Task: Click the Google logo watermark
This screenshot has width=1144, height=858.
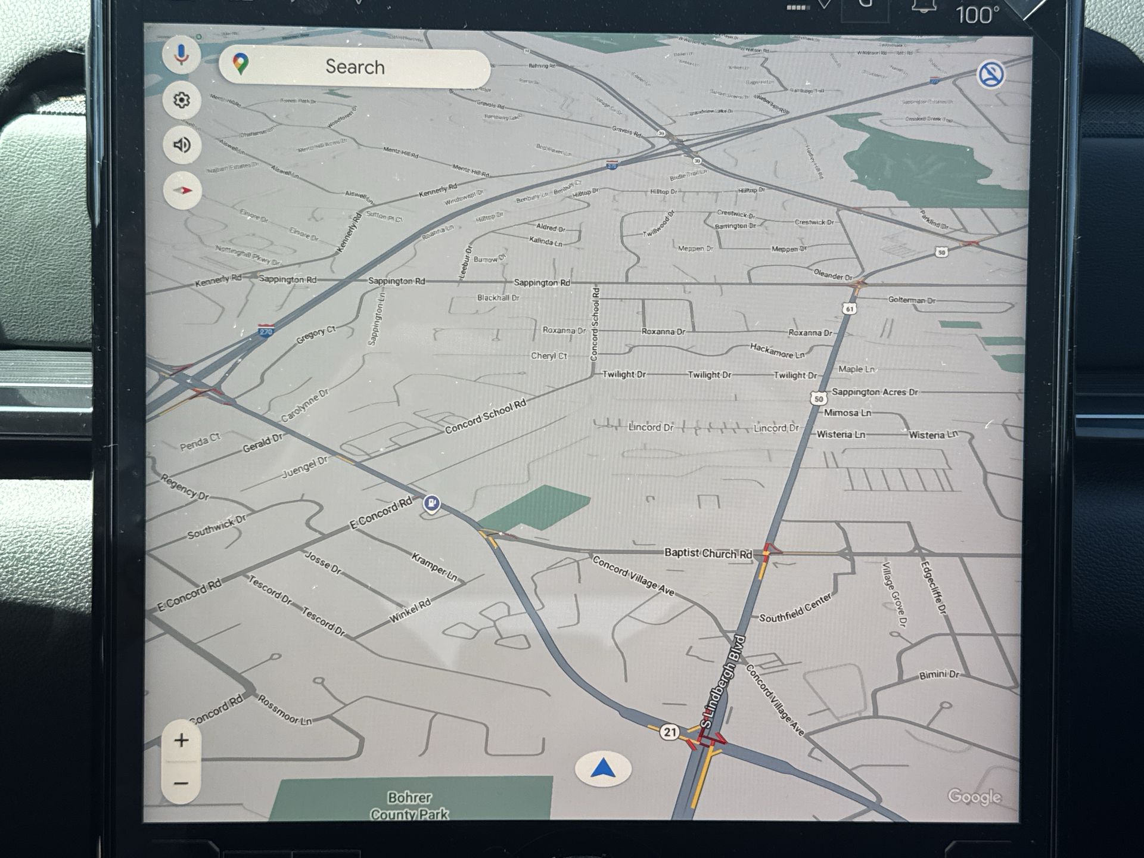Action: [x=974, y=797]
